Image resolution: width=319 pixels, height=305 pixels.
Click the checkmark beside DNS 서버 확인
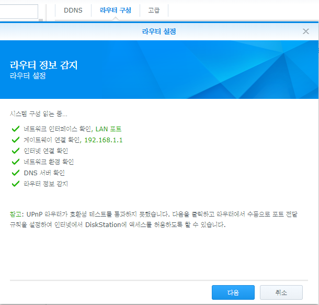[x=16, y=173]
